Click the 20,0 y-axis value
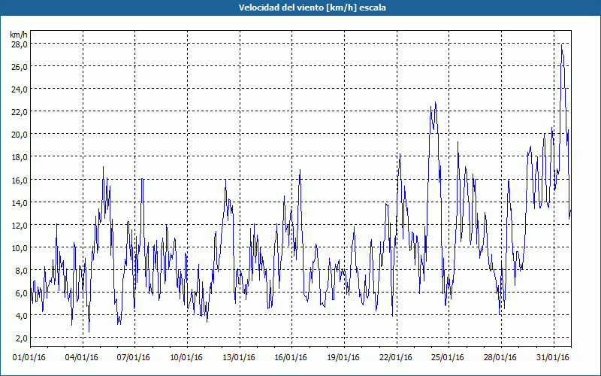This screenshot has width=601, height=376. coord(20,135)
